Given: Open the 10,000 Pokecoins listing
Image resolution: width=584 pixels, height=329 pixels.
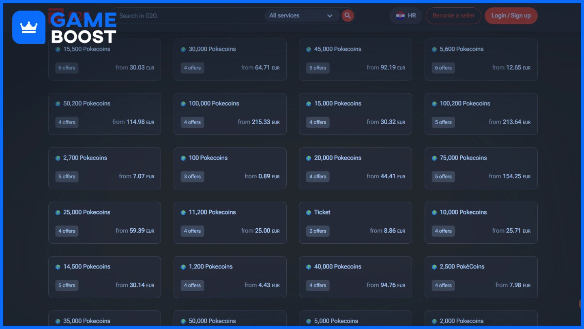Looking at the screenshot, I should tap(481, 223).
